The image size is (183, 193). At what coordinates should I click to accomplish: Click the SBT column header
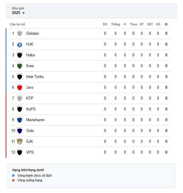point(150,24)
